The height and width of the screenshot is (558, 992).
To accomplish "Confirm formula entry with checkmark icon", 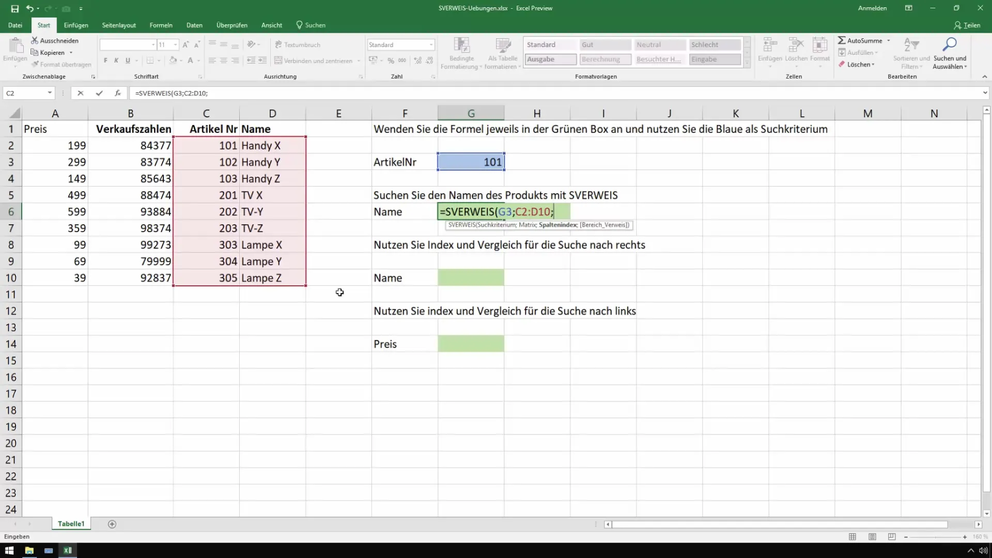I will [x=99, y=93].
